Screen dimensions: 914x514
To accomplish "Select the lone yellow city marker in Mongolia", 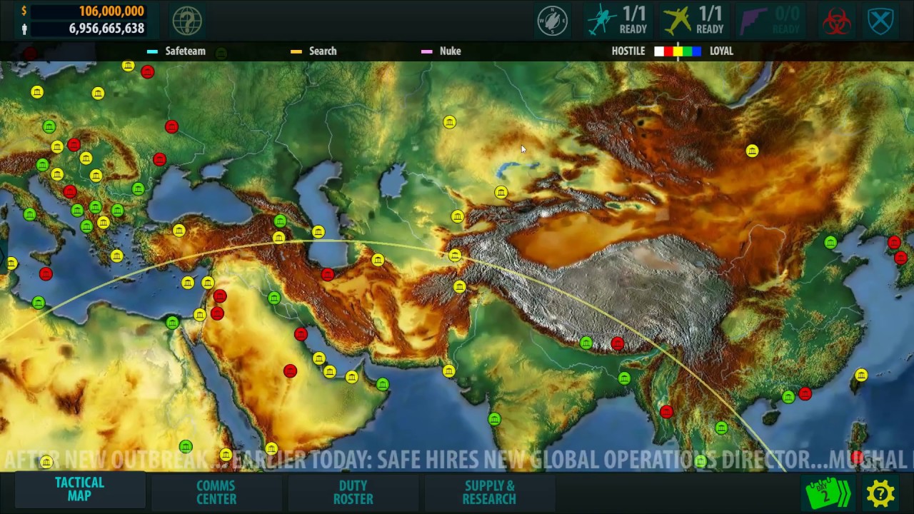I will pyautogui.click(x=752, y=151).
